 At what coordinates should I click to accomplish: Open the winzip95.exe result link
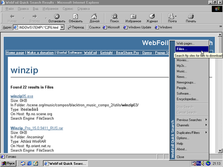coord(22,96)
